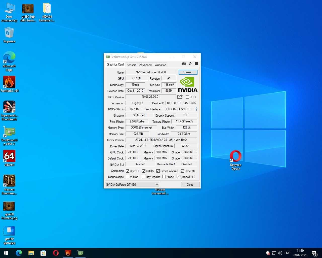This screenshot has height=258, width=322.
Task: Click the taskbar clock showing 11:30
Action: pos(300,253)
